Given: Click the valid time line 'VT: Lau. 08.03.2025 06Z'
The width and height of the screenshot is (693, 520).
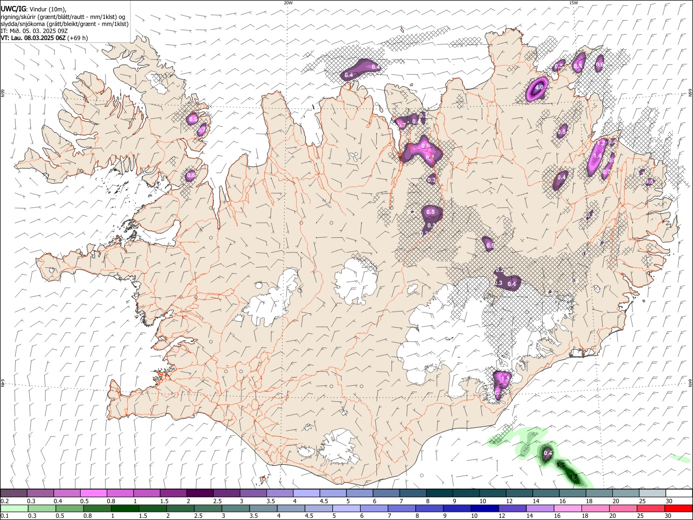Looking at the screenshot, I should click(x=33, y=38).
